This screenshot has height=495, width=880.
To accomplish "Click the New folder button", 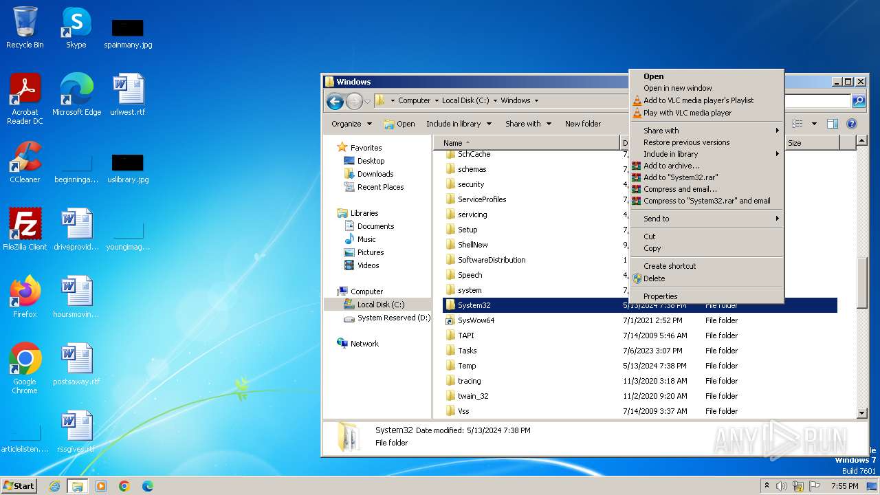I will (582, 124).
